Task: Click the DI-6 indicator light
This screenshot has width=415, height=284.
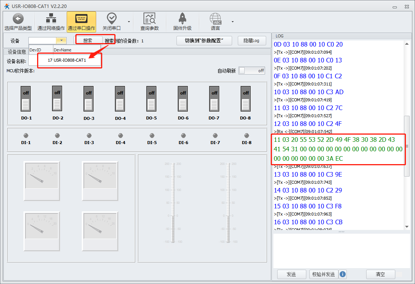Action: tap(183, 136)
